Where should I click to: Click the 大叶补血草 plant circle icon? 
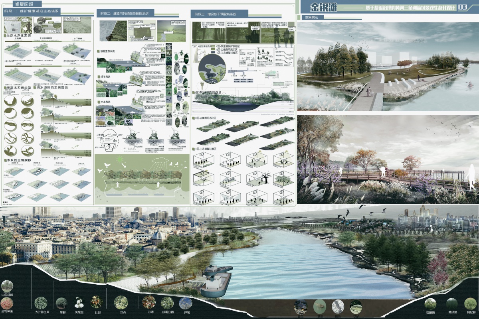(41, 303)
